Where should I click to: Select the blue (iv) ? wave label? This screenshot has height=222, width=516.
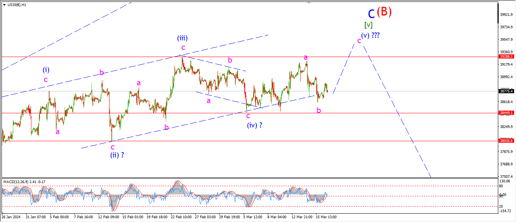coord(255,125)
